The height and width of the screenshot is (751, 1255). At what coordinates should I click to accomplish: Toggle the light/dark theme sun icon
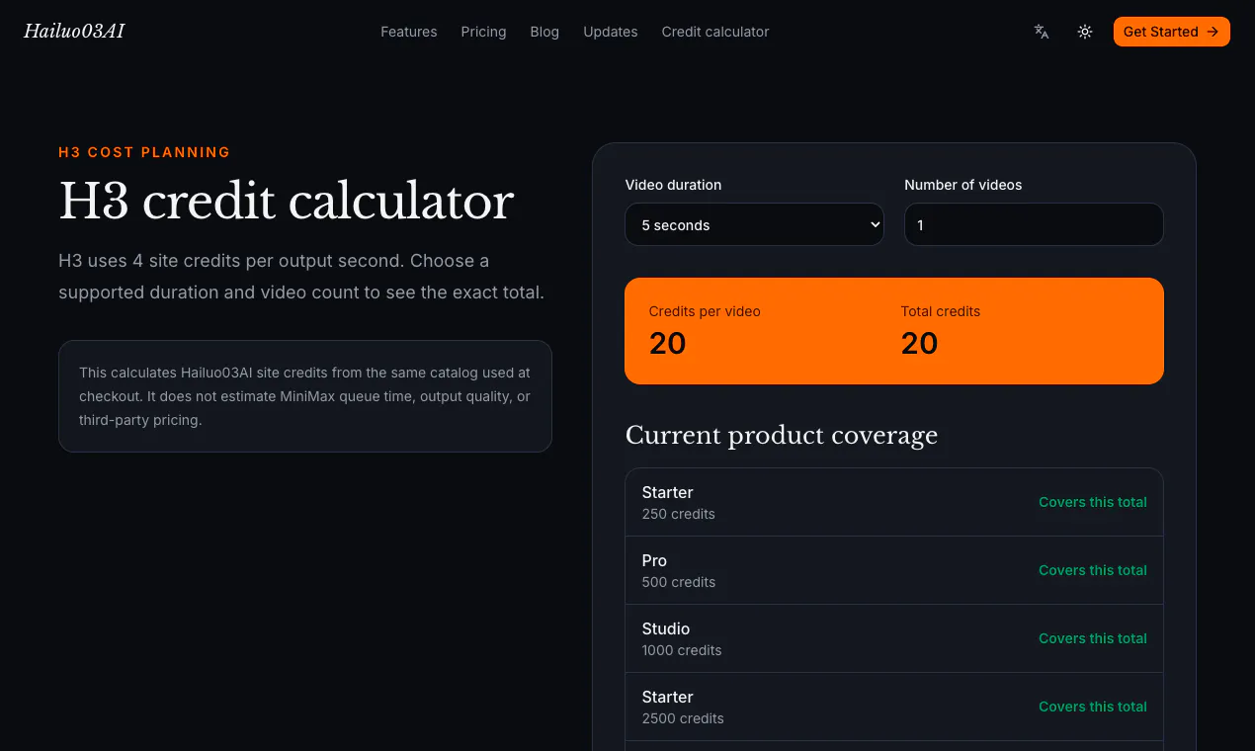(x=1085, y=32)
